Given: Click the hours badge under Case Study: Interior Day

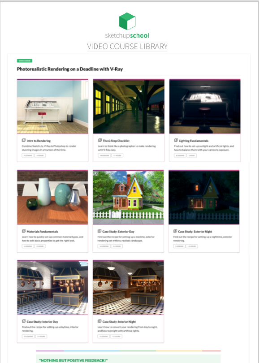Looking at the screenshot, I should pos(41,336).
